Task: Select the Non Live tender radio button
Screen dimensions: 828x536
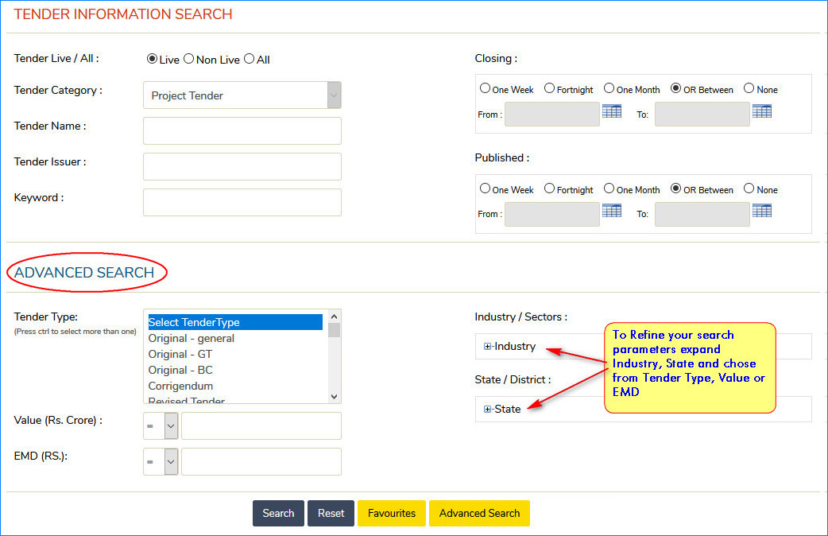Action: point(188,59)
